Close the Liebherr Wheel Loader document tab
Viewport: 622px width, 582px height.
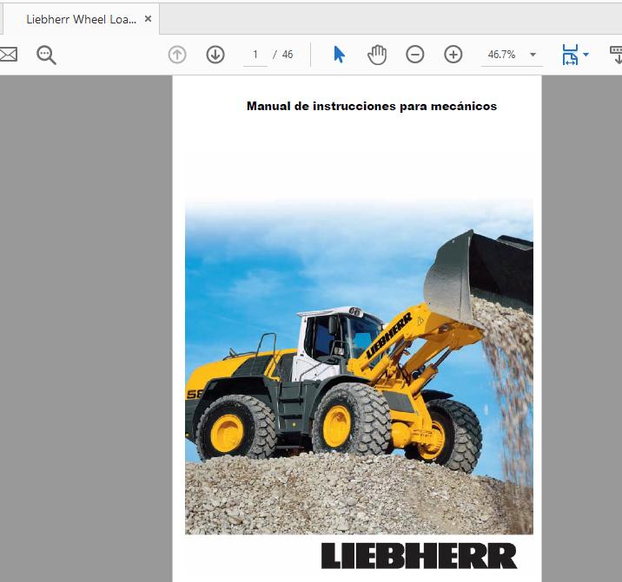(x=148, y=18)
